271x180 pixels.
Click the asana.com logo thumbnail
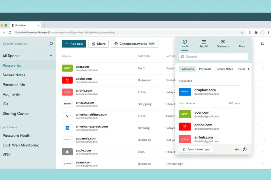tap(67, 164)
